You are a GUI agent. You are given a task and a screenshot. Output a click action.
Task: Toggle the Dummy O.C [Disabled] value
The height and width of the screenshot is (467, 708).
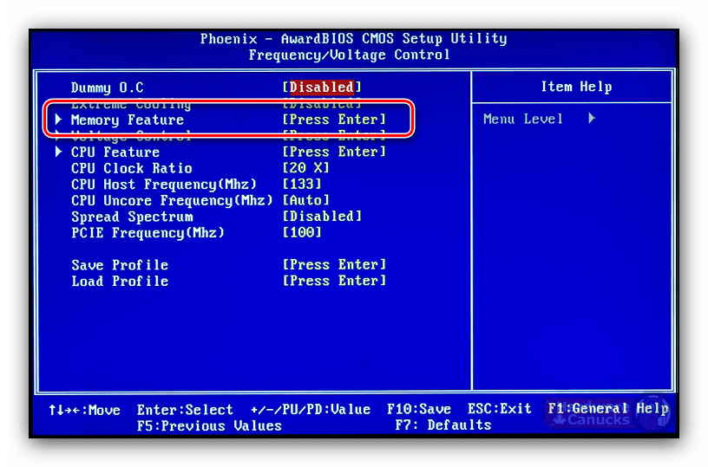coord(322,87)
